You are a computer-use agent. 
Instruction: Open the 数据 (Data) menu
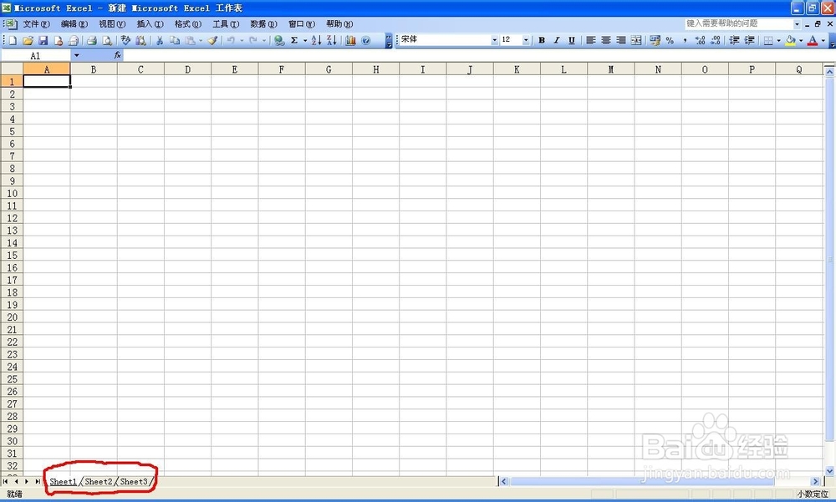tap(264, 24)
